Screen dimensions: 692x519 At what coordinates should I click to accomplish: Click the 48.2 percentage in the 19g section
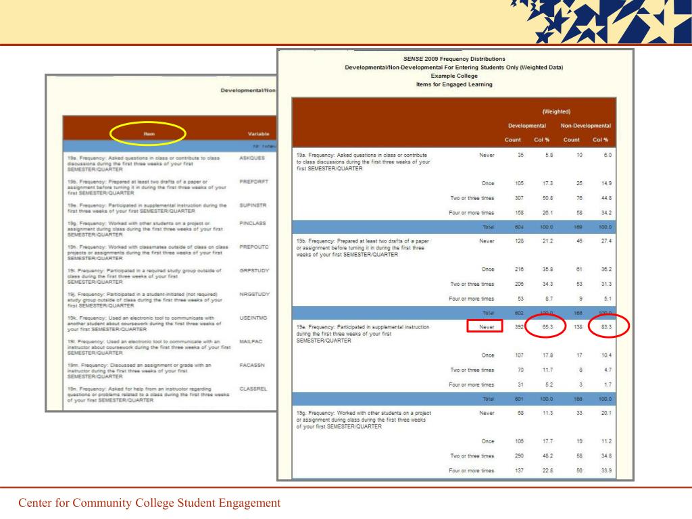[547, 456]
